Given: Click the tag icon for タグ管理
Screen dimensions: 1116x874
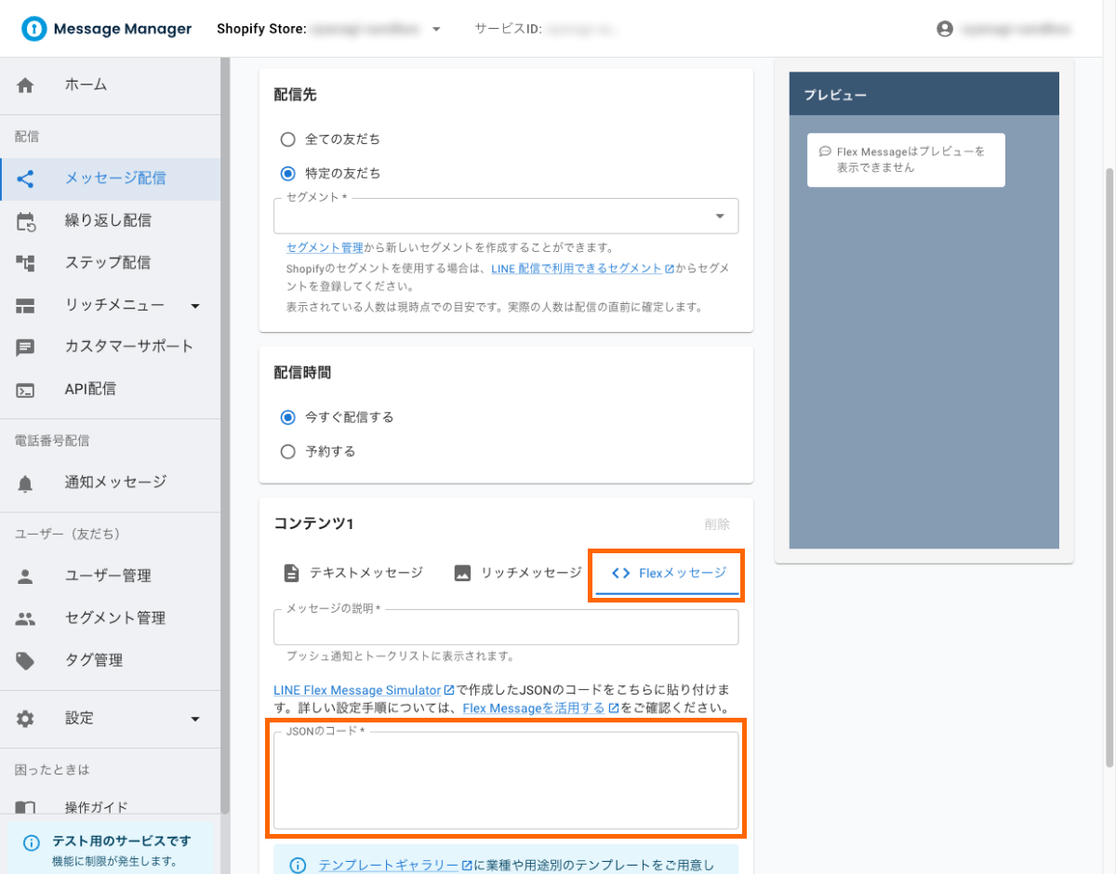Looking at the screenshot, I should tap(25, 660).
